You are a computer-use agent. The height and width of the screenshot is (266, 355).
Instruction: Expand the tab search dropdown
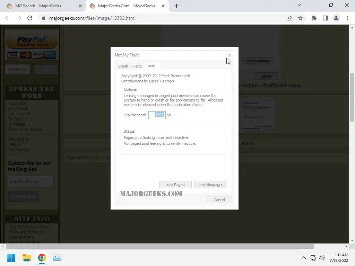(299, 5)
